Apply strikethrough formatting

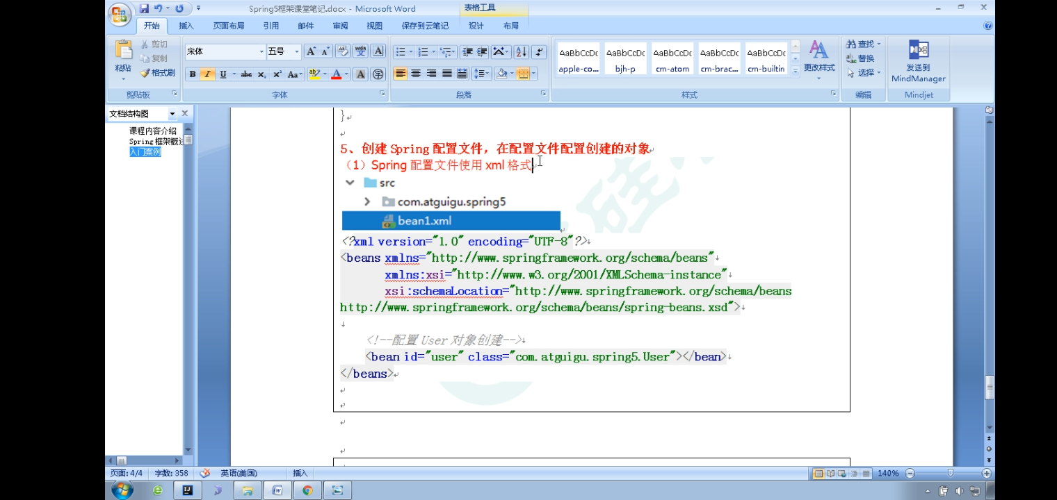pyautogui.click(x=246, y=74)
